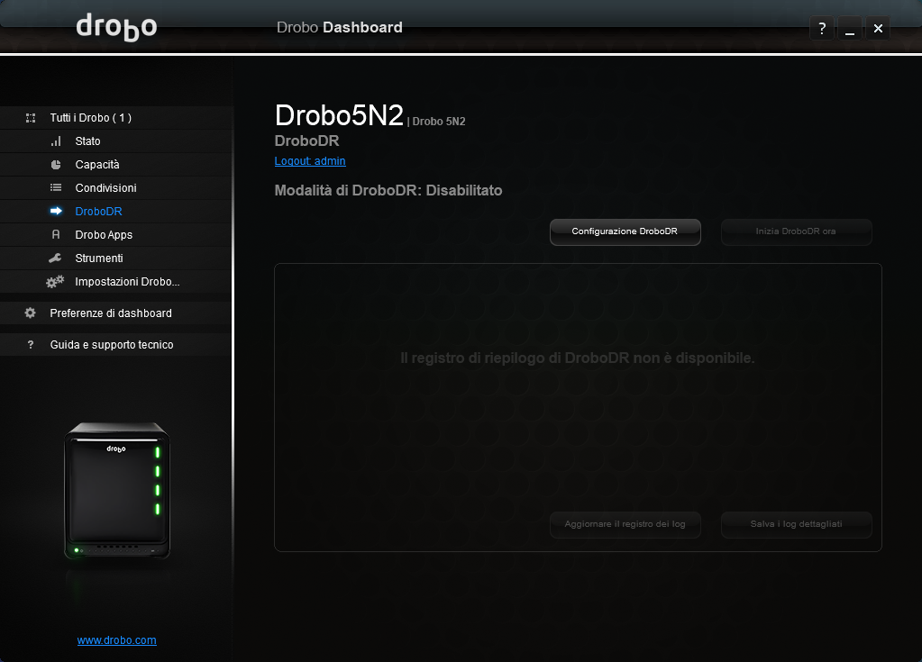The image size is (922, 662).
Task: Click the Logout: admin link
Action: (x=310, y=161)
